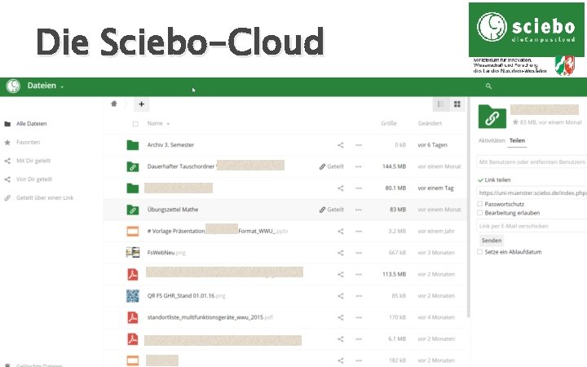Share the QR FS GHR_Stand file
The height and width of the screenshot is (367, 587).
[x=340, y=296]
